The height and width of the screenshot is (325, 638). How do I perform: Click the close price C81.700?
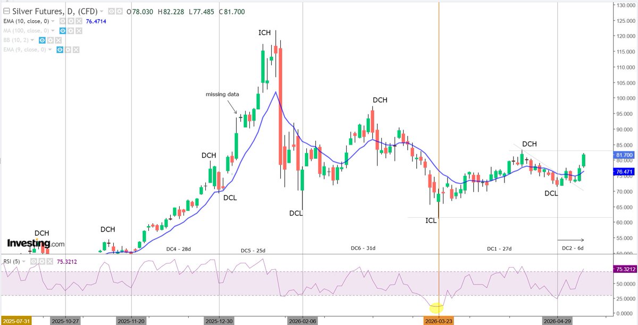click(231, 12)
